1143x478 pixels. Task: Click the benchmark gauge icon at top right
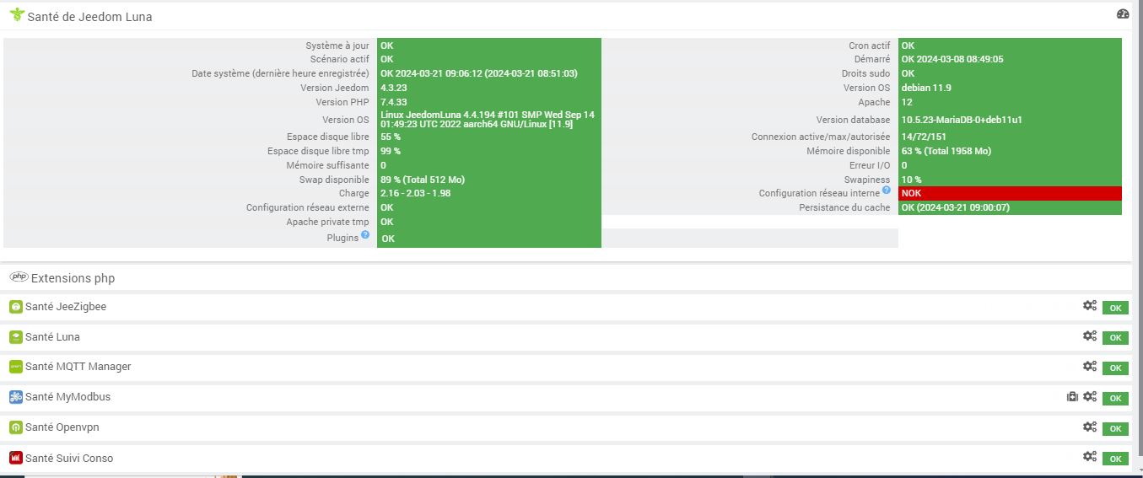pos(1122,13)
